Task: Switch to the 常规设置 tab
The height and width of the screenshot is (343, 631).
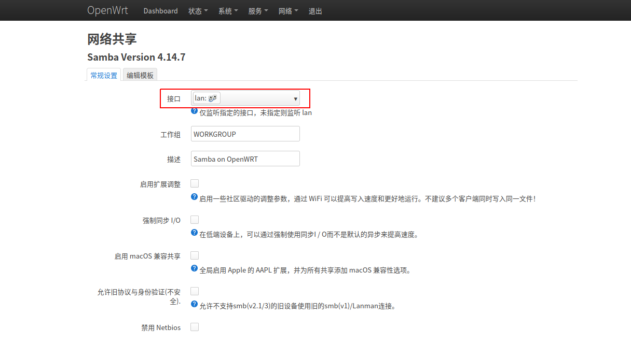Action: click(x=104, y=75)
